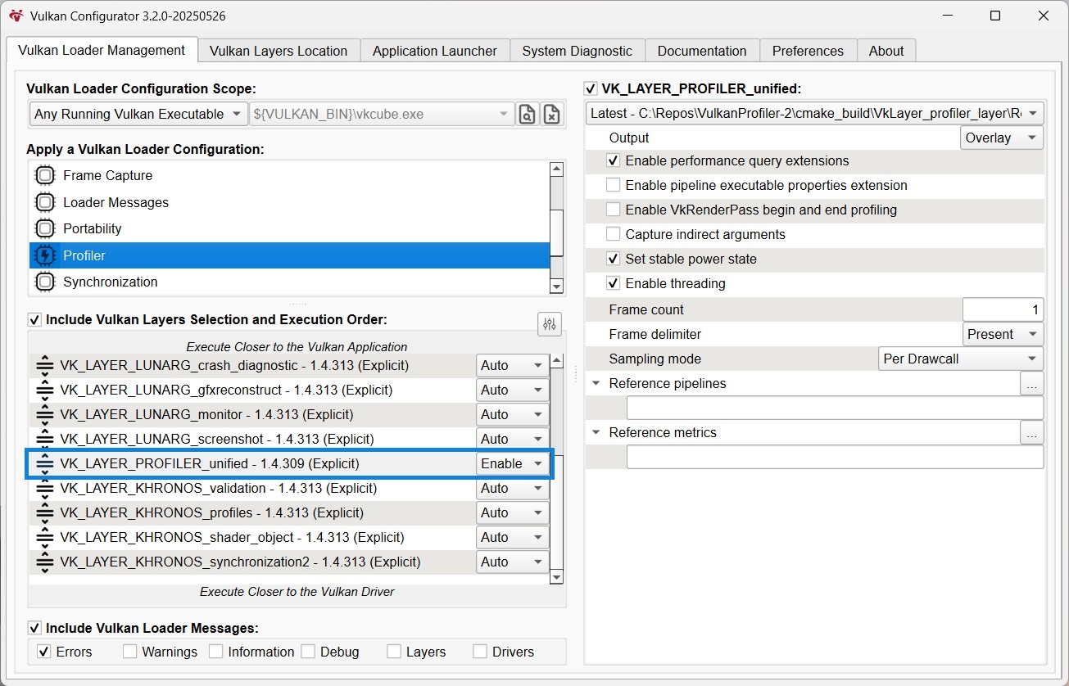Click the Frame count input field
The height and width of the screenshot is (686, 1069).
pos(1003,309)
